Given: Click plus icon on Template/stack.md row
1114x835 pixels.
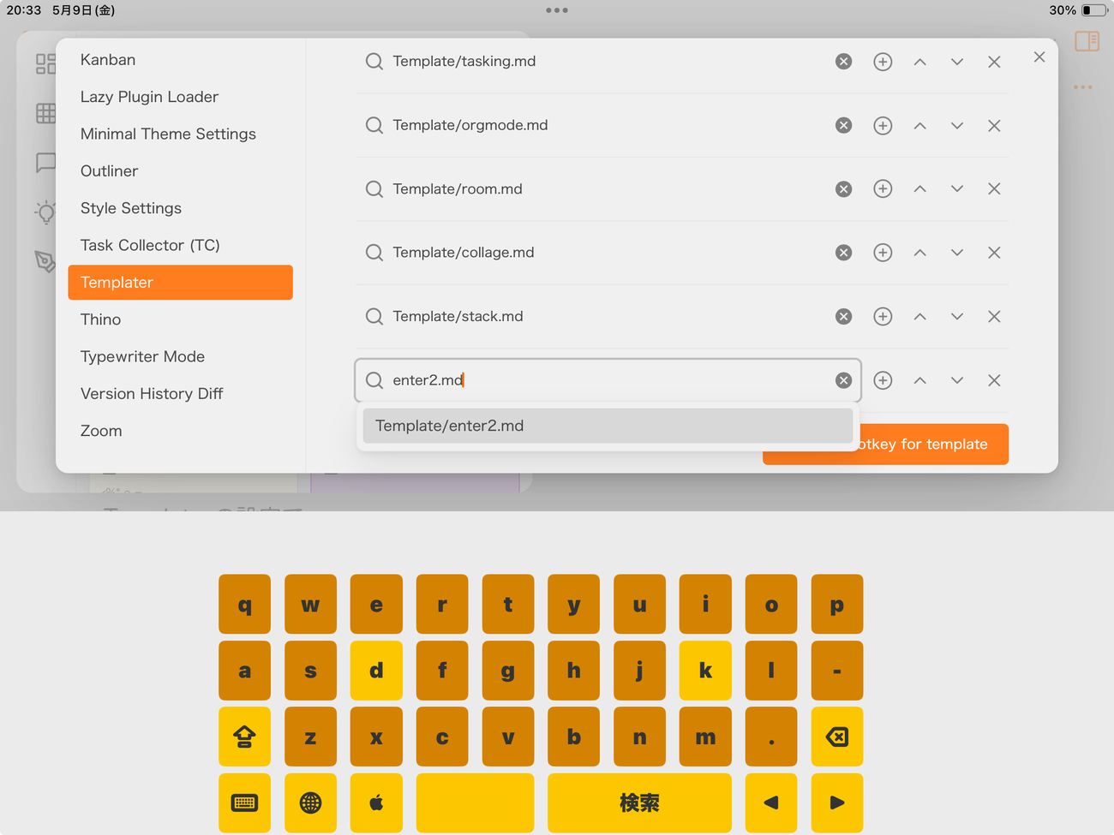Looking at the screenshot, I should coord(883,317).
